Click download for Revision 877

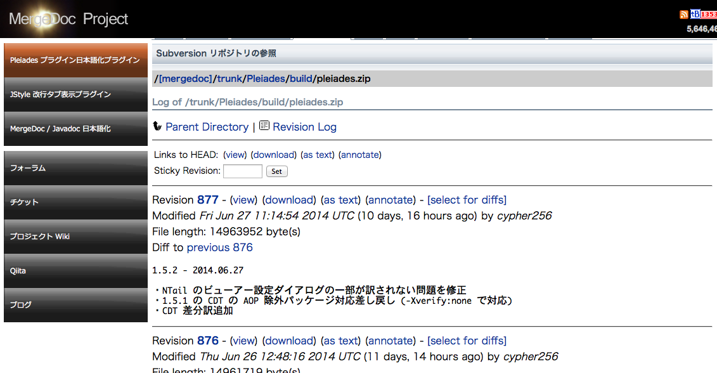[290, 200]
